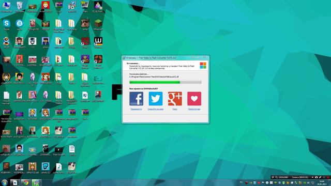The height and width of the screenshot is (186, 331).
Task: Click the Google Chrome taskbar button
Action: pyautogui.click(x=26, y=182)
